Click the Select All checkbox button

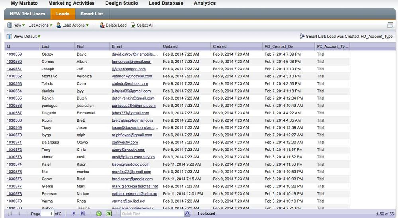click(x=133, y=25)
